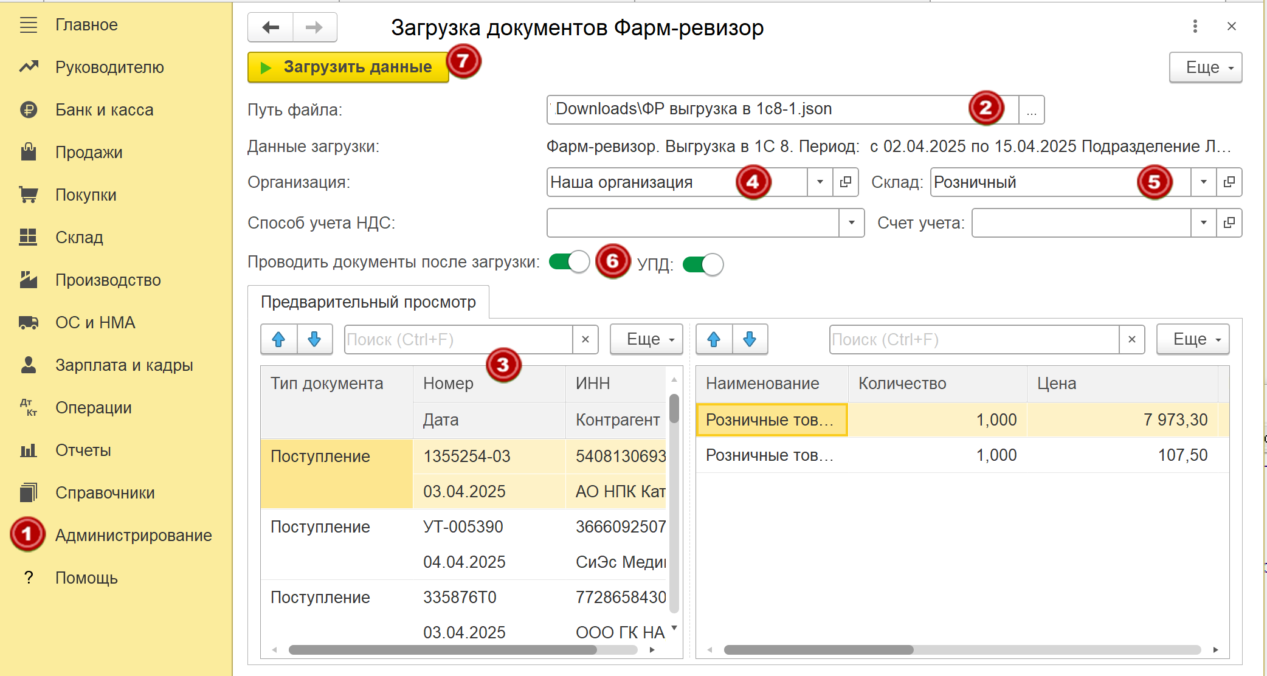1267x676 pixels.
Task: Click the ОС и НМА truck icon
Action: (29, 323)
